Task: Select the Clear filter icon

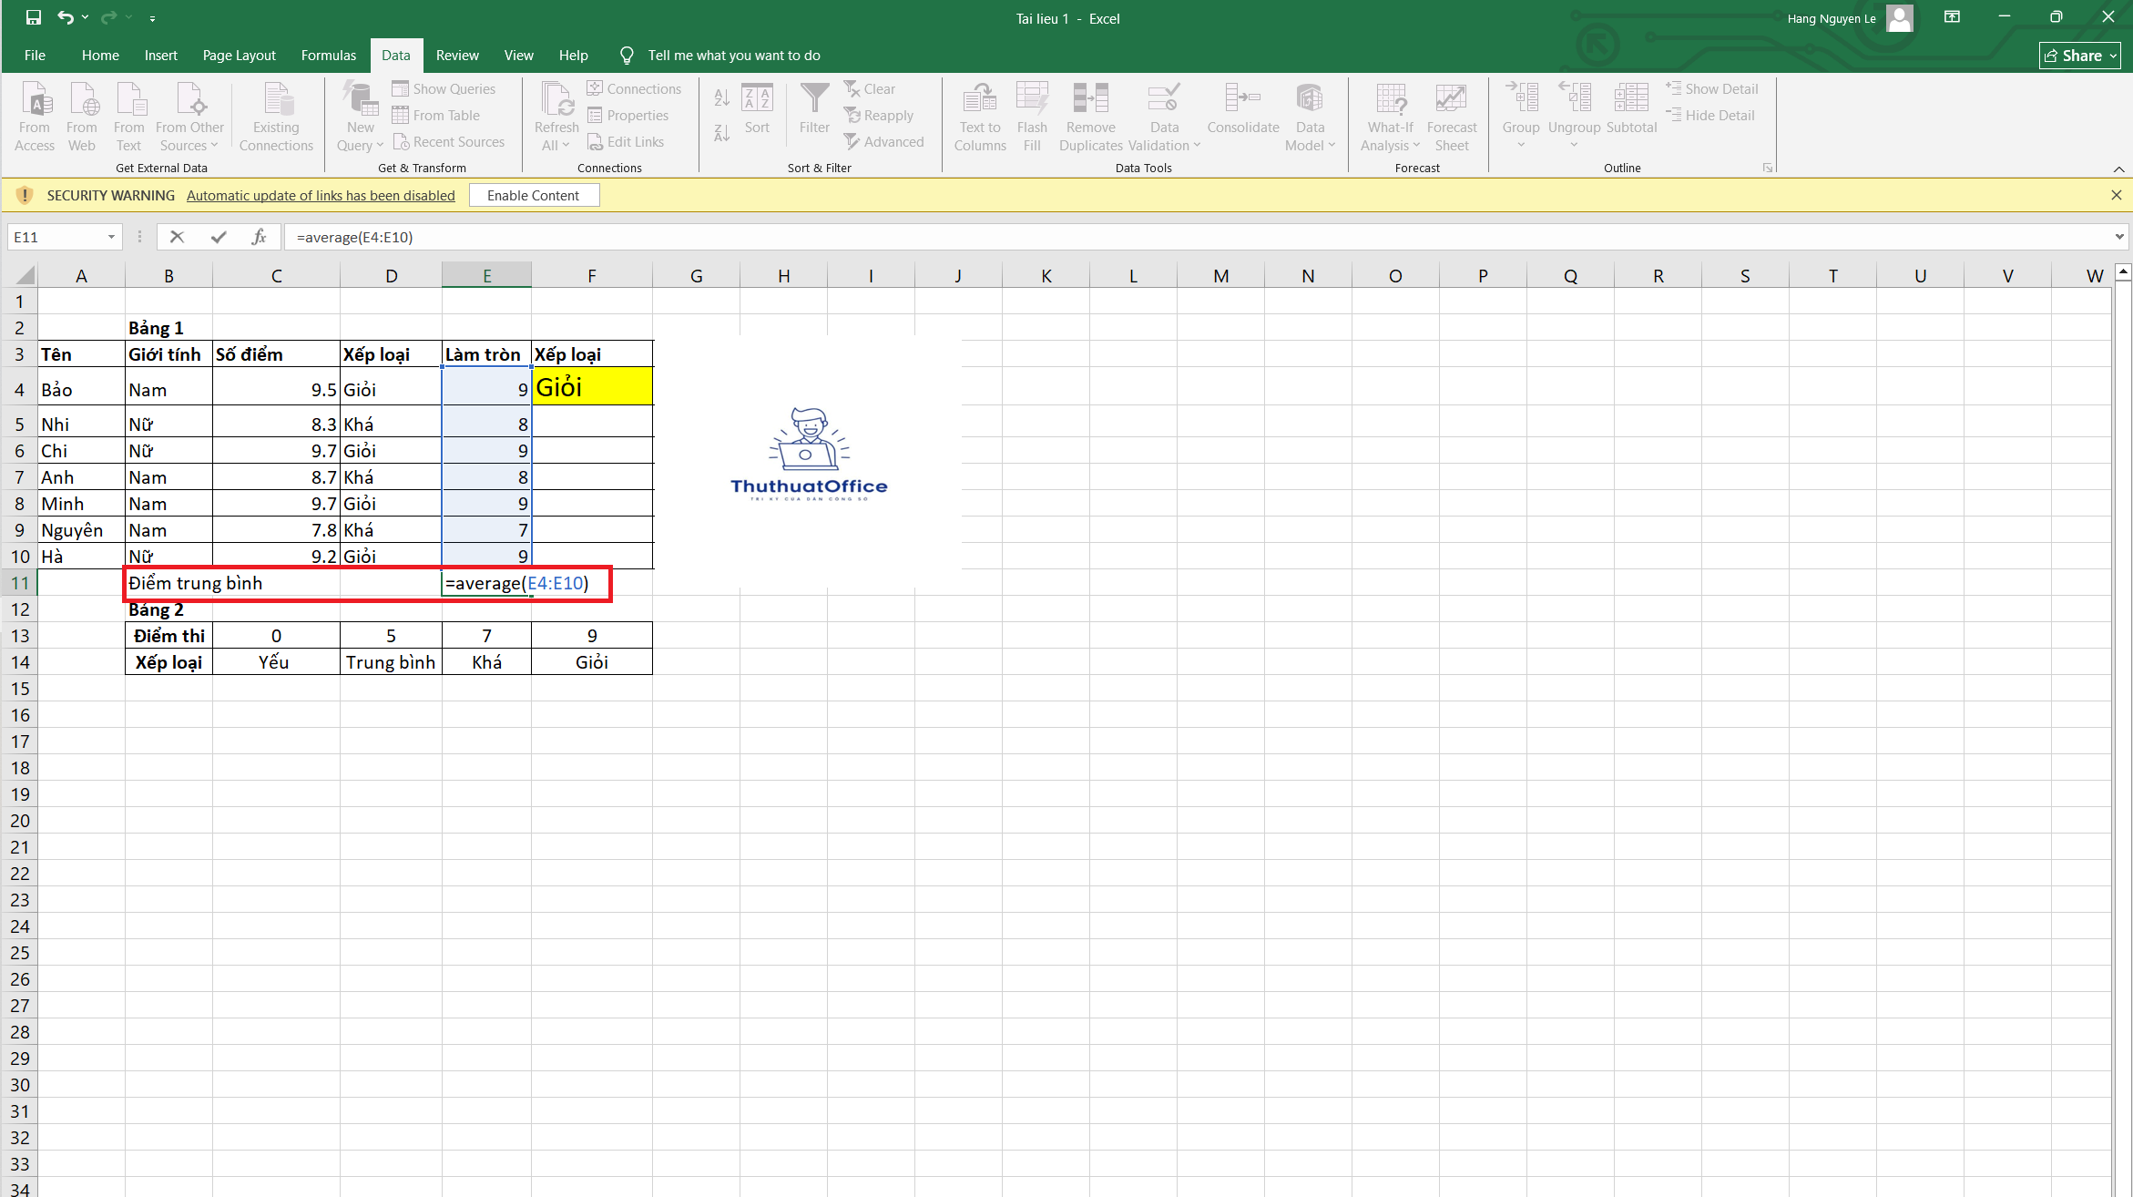Action: [x=871, y=88]
